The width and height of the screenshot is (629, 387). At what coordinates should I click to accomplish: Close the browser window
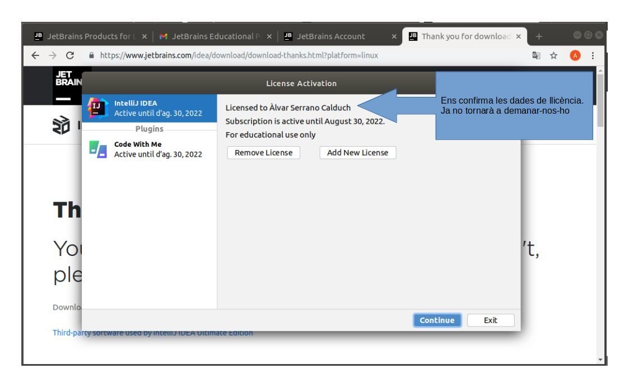(x=599, y=35)
